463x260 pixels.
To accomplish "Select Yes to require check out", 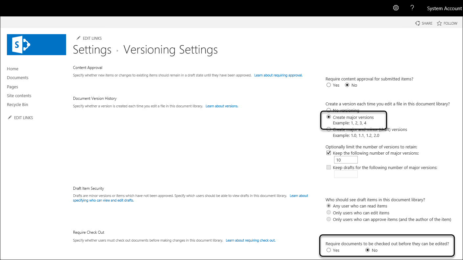I will (x=329, y=250).
